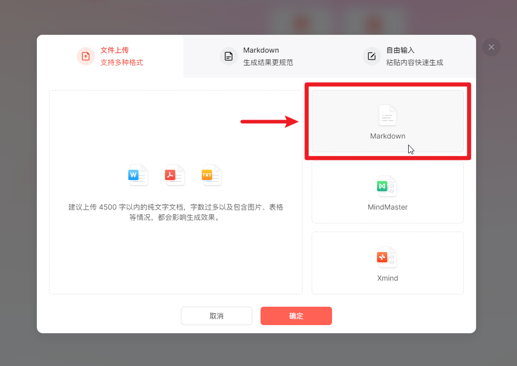517x366 pixels.
Task: Select the Xmind output format card
Action: pos(387,263)
